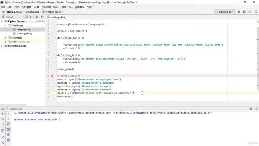Select creating_db.py in project tree
The image size is (259, 146).
coord(23,34)
